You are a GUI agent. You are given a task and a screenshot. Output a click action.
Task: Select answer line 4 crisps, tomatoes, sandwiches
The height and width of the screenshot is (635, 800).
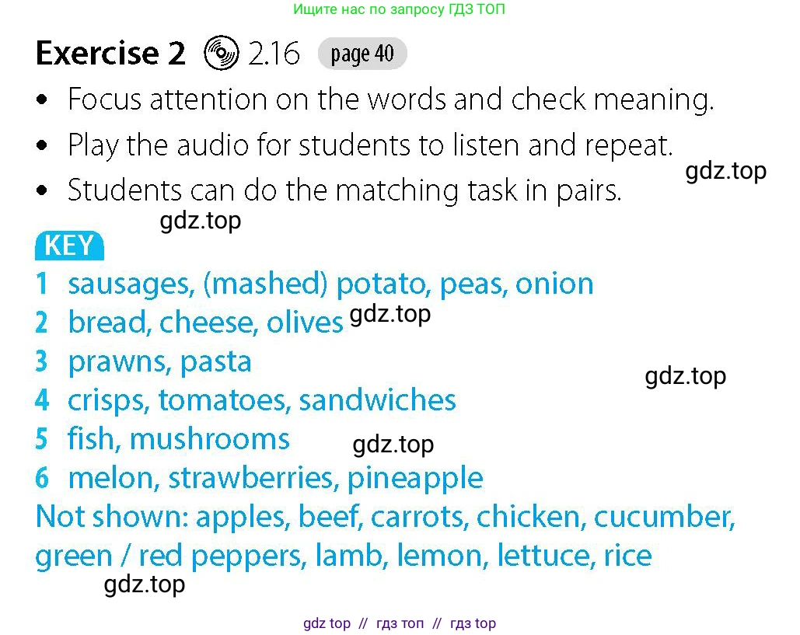(x=246, y=400)
